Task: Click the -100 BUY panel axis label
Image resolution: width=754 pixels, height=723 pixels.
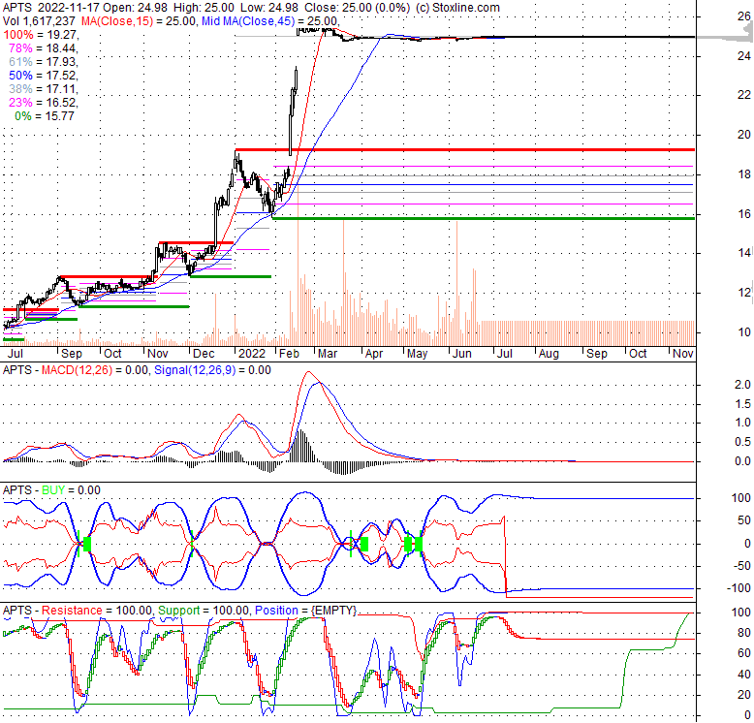Action: click(x=738, y=588)
